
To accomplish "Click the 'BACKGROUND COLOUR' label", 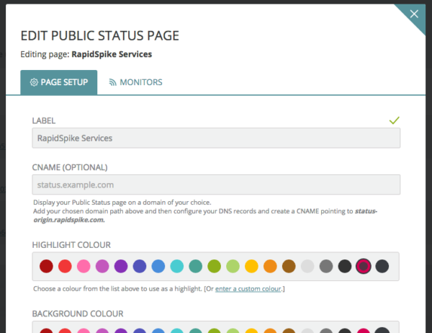I will coord(78,314).
